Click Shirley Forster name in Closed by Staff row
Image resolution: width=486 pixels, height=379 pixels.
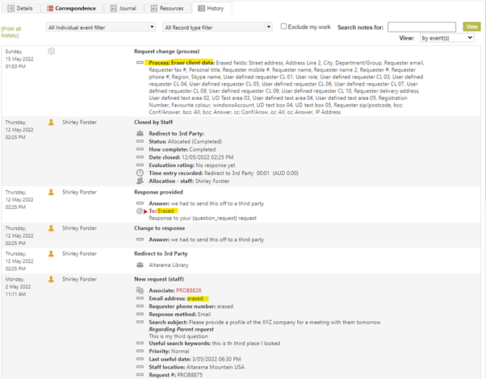(79, 122)
